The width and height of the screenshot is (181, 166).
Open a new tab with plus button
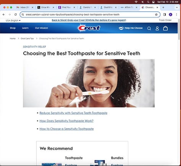coord(163,7)
